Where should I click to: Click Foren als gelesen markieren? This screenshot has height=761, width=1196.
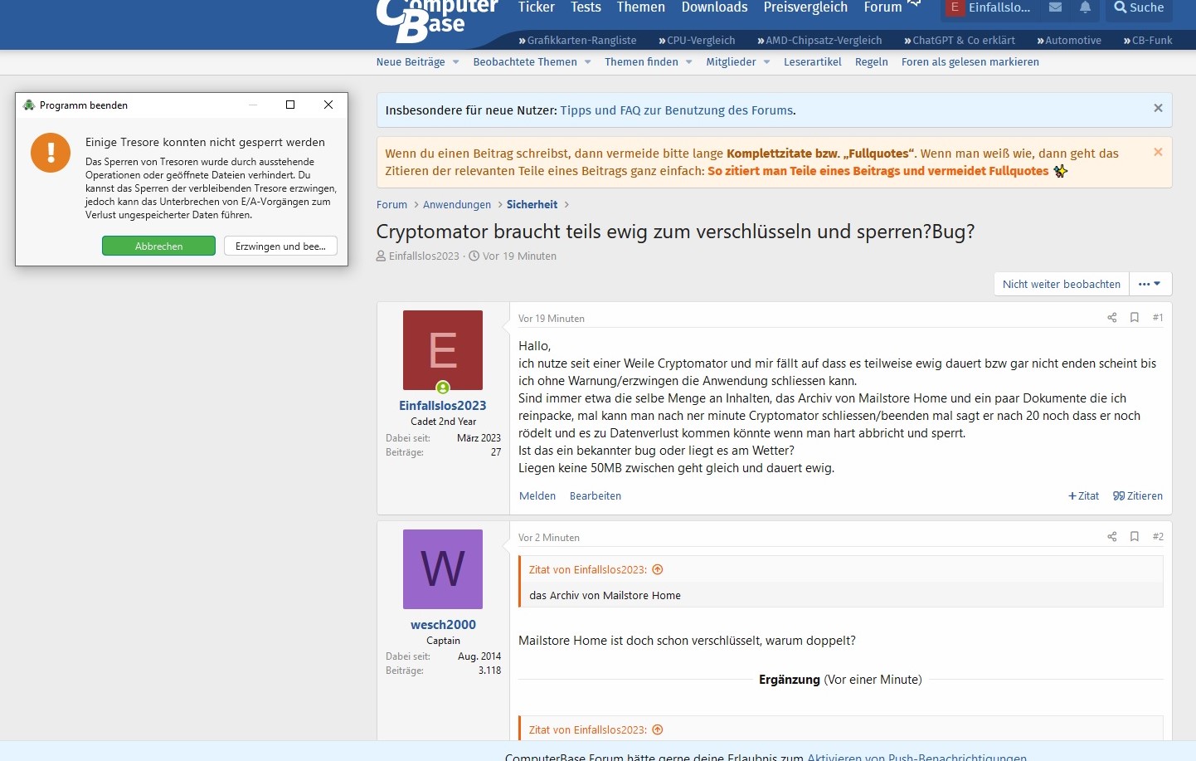pyautogui.click(x=970, y=62)
